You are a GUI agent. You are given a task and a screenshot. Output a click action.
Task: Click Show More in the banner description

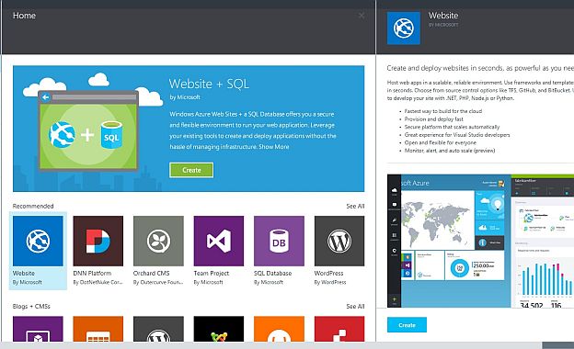coord(274,147)
